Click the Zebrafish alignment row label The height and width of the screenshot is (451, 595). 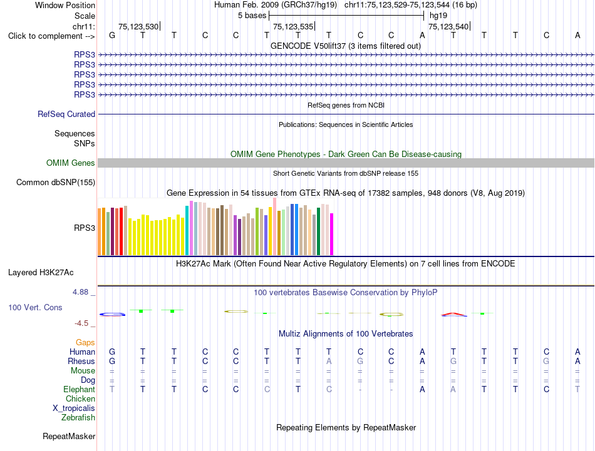[78, 417]
